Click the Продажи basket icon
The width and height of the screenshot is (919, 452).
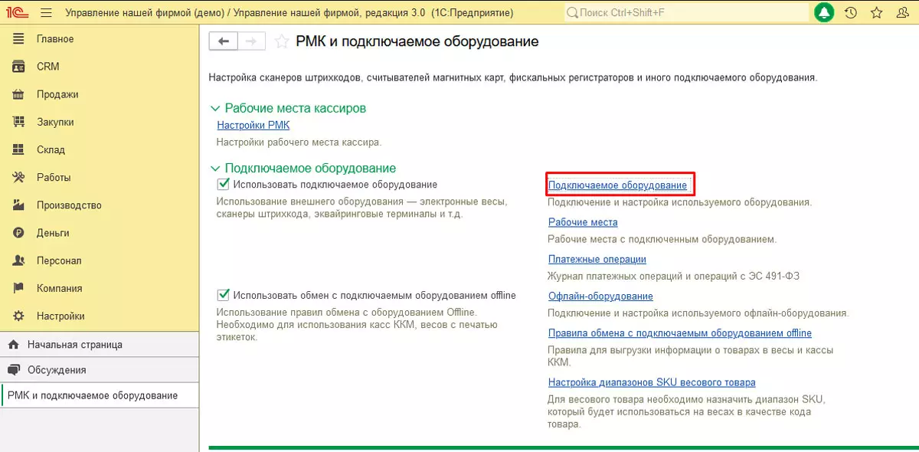pos(19,94)
